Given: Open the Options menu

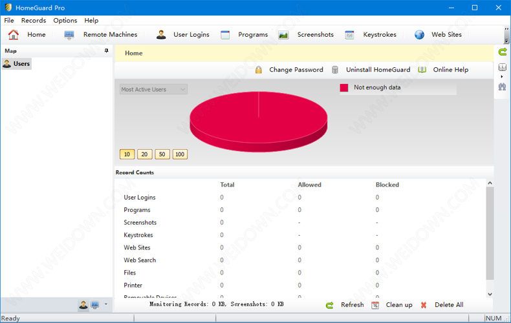Looking at the screenshot, I should pyautogui.click(x=65, y=21).
